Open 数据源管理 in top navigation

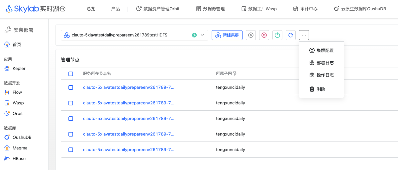point(210,9)
